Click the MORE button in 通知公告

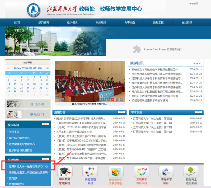click(121, 112)
